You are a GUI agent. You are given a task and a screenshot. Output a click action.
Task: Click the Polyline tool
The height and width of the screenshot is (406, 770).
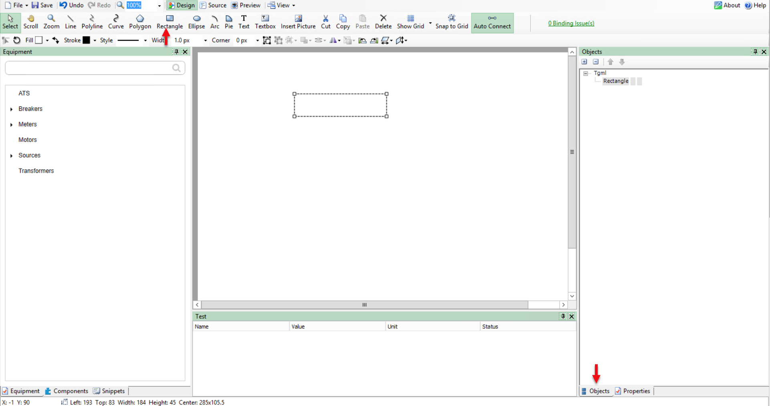92,22
